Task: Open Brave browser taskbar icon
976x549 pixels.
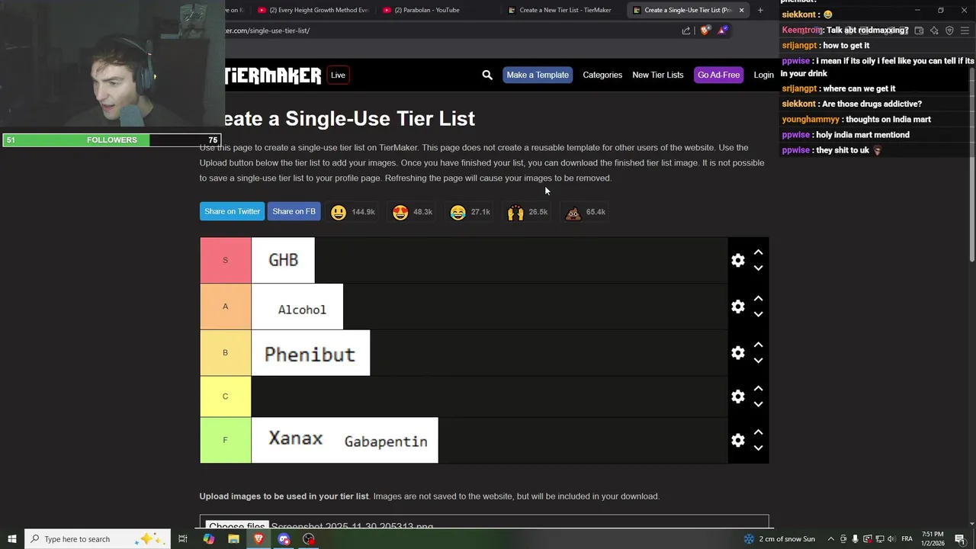Action: [258, 539]
